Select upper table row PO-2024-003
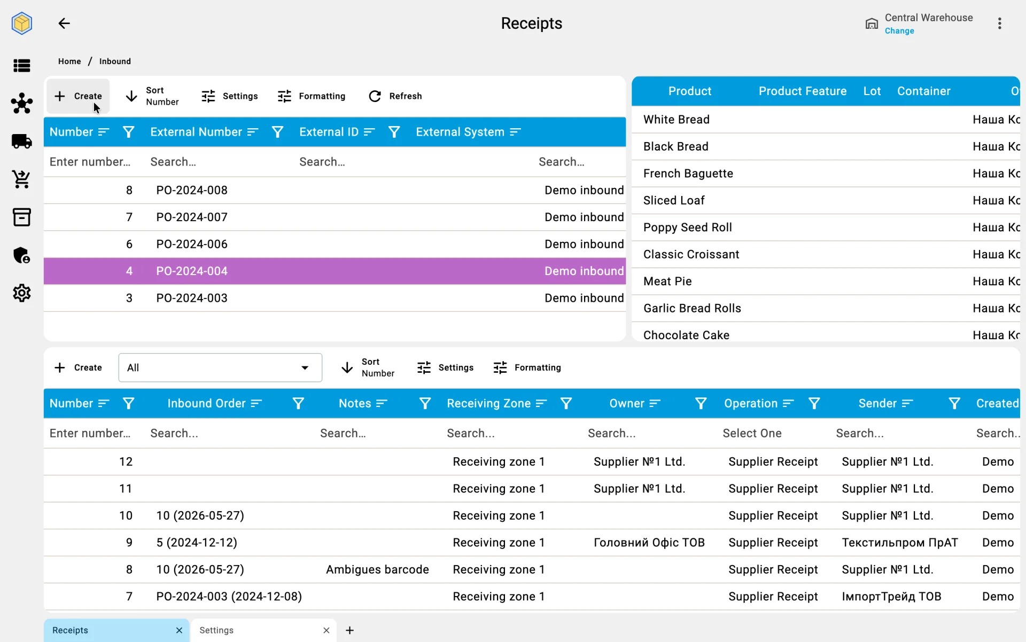This screenshot has height=642, width=1026. (335, 298)
